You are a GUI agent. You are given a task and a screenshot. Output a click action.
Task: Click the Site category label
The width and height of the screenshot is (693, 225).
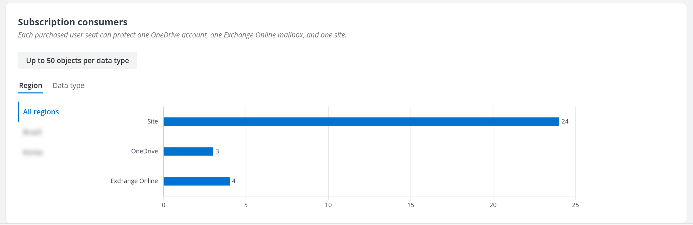pos(152,121)
